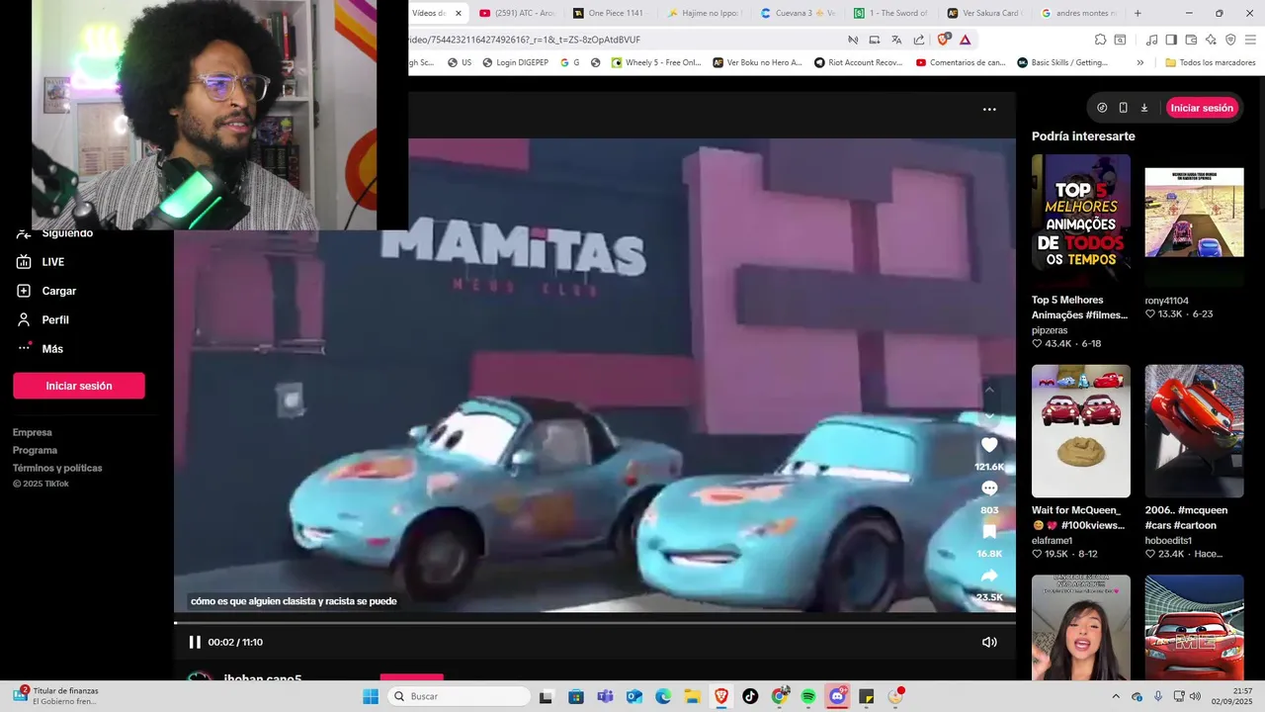The width and height of the screenshot is (1265, 712).
Task: Go to the previous video with up chevron
Action: 989,390
